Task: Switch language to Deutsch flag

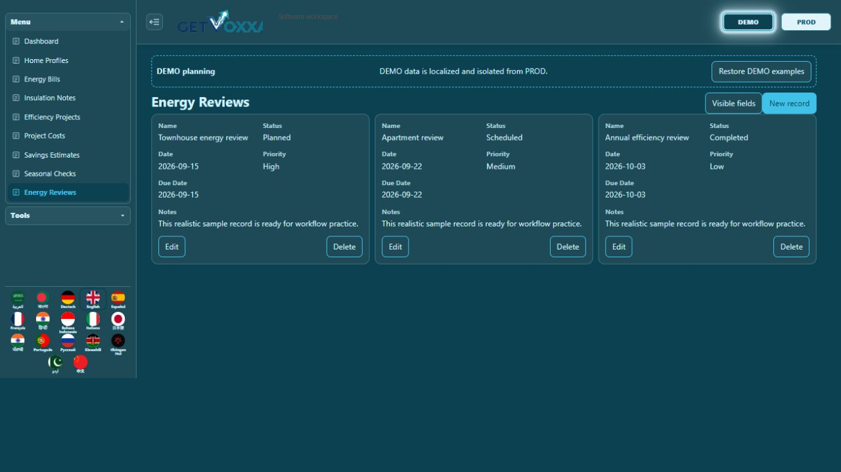Action: pos(68,300)
